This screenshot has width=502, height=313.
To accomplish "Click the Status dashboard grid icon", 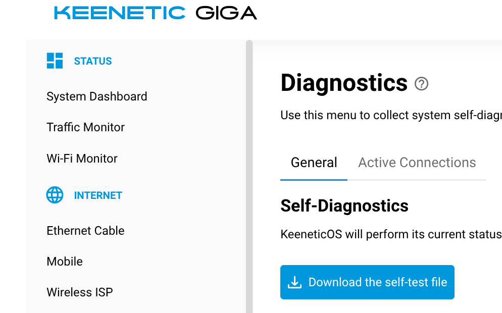I will point(55,61).
